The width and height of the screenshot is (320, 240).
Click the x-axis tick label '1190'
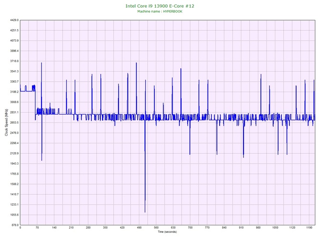309,228
